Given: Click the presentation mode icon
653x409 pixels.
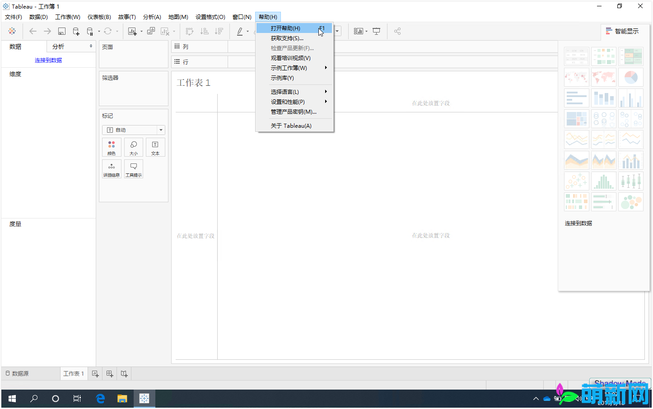Looking at the screenshot, I should (x=376, y=31).
